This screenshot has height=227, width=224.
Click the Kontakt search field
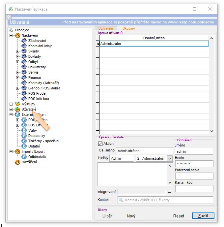tap(165, 200)
